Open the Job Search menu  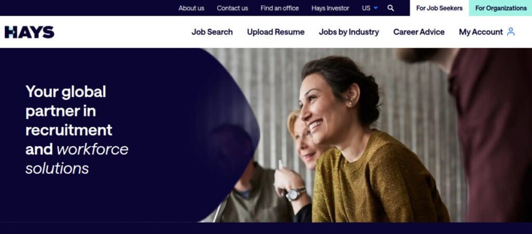point(212,32)
